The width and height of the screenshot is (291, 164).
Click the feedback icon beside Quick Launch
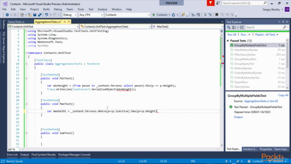pyautogui.click(x=218, y=3)
